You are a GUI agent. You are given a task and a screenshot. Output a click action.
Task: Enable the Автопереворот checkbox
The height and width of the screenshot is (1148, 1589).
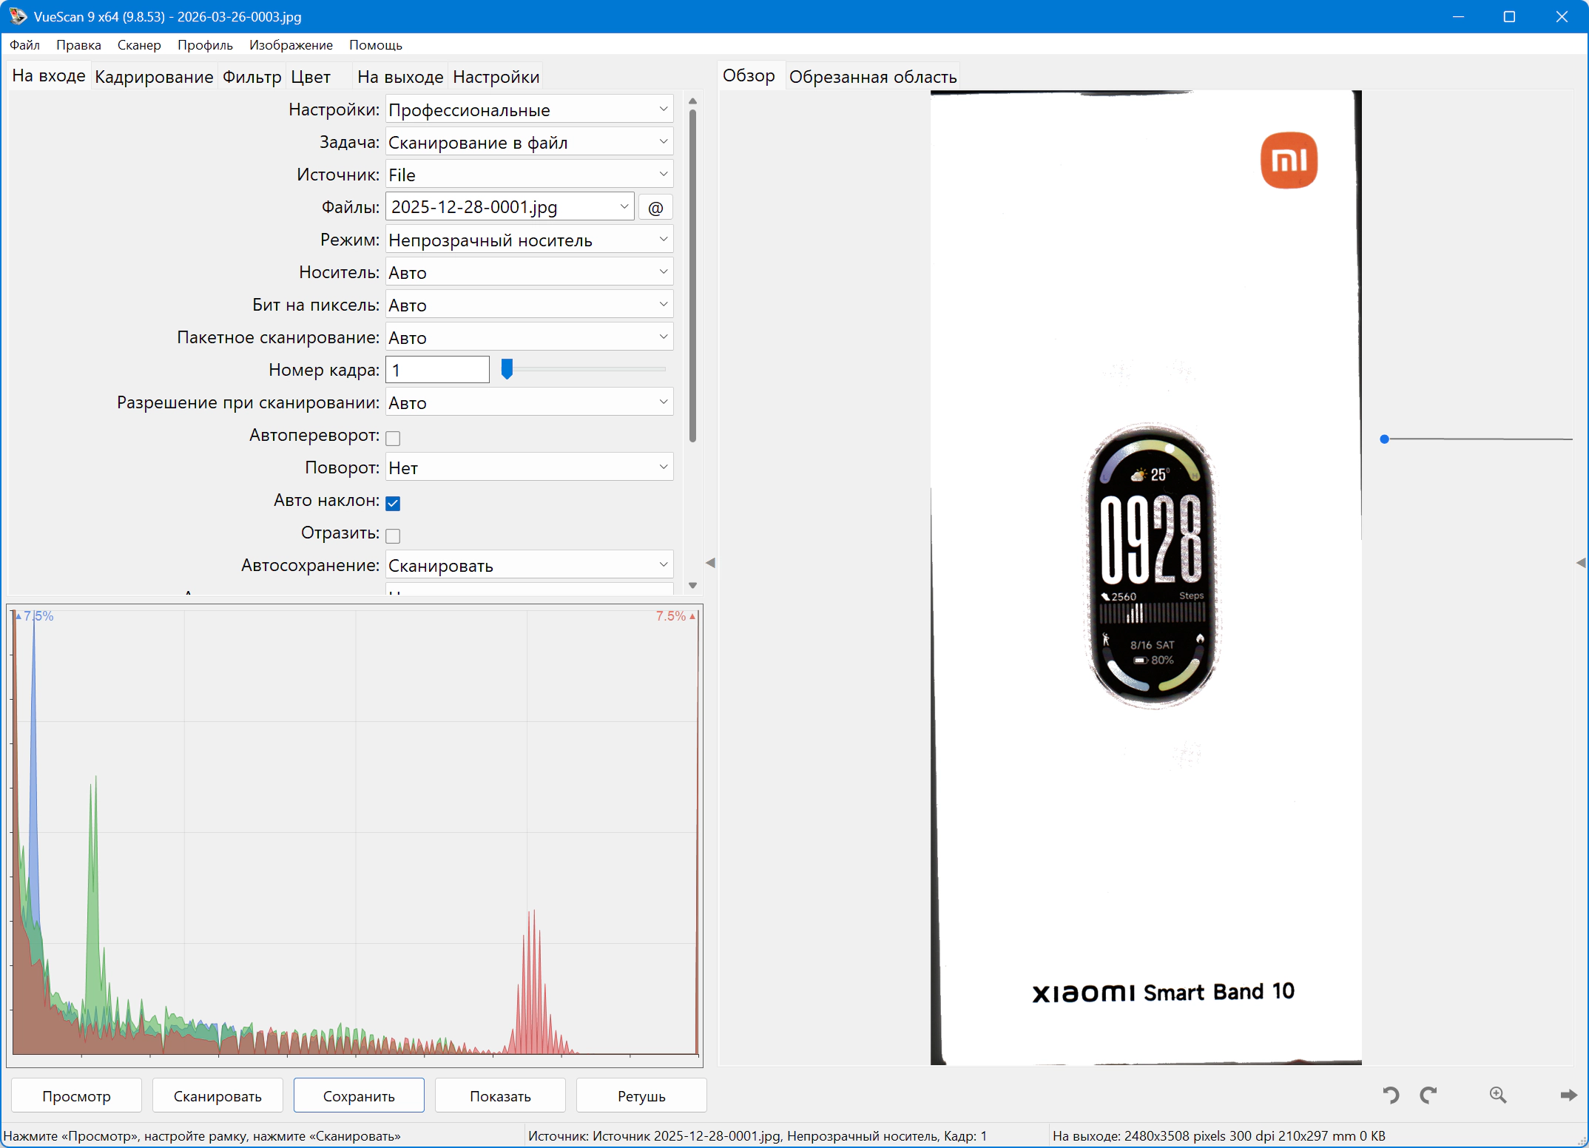pyautogui.click(x=393, y=438)
